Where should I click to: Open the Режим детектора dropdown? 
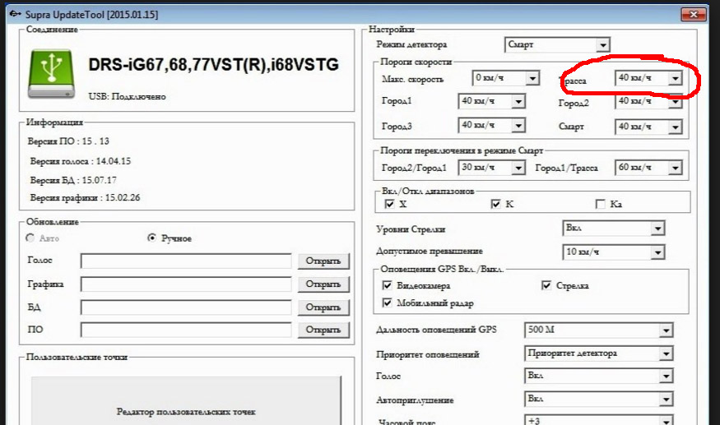557,44
